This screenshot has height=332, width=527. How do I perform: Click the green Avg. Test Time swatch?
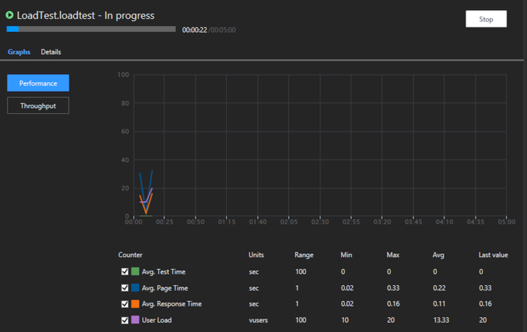(x=135, y=271)
